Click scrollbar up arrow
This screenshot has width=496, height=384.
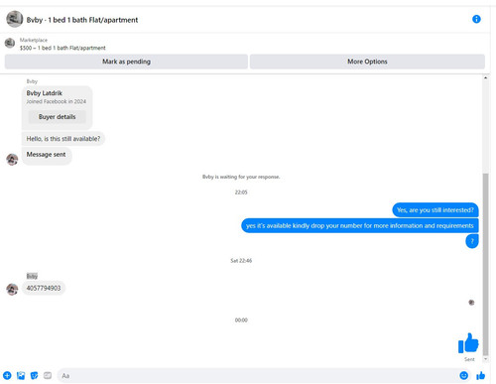tap(485, 78)
